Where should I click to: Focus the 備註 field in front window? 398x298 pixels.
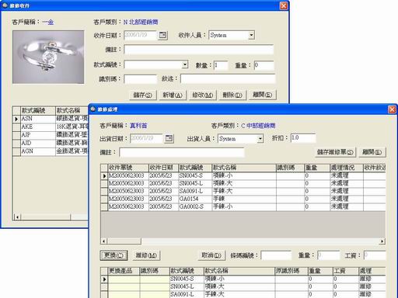pos(182,152)
